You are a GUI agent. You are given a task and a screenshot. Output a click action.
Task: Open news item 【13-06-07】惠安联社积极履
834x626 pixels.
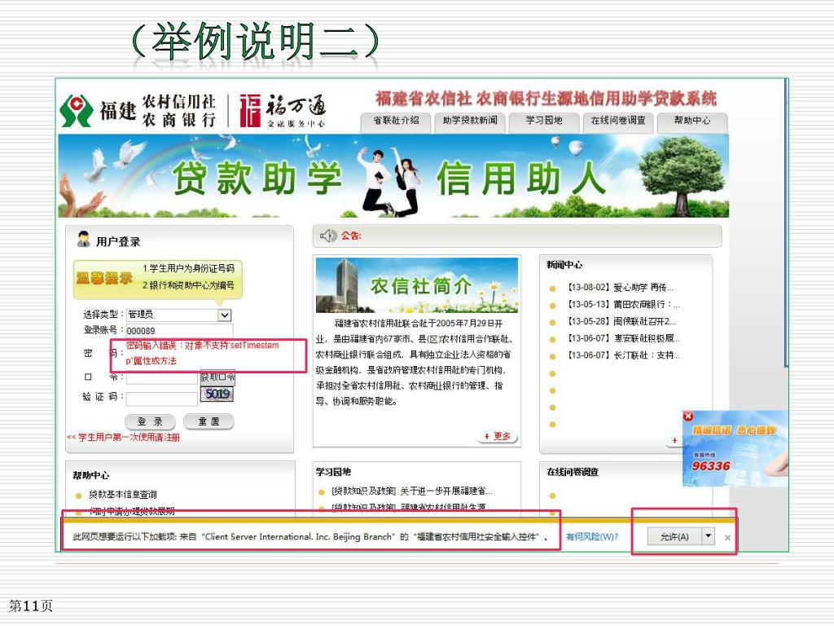(x=623, y=338)
